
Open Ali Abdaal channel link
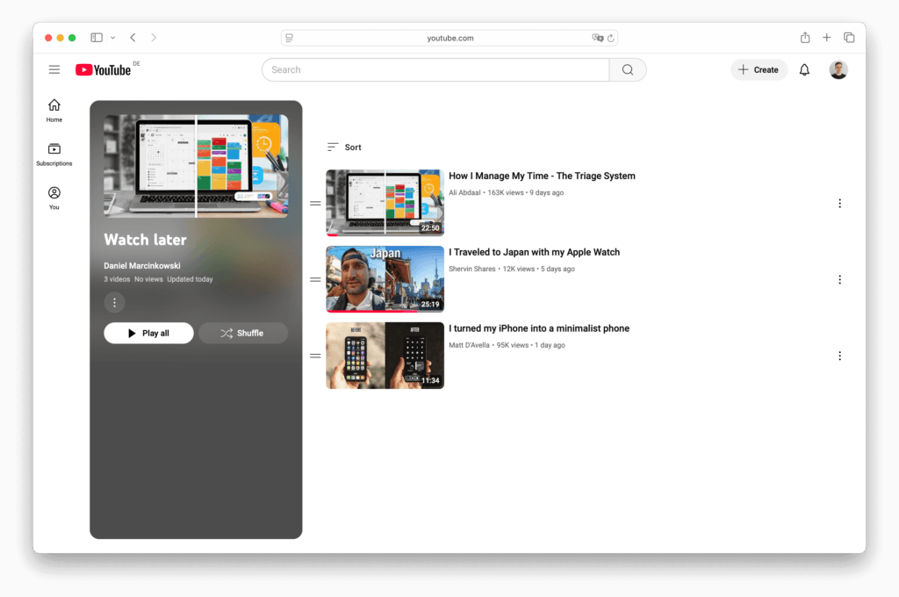[x=464, y=192]
